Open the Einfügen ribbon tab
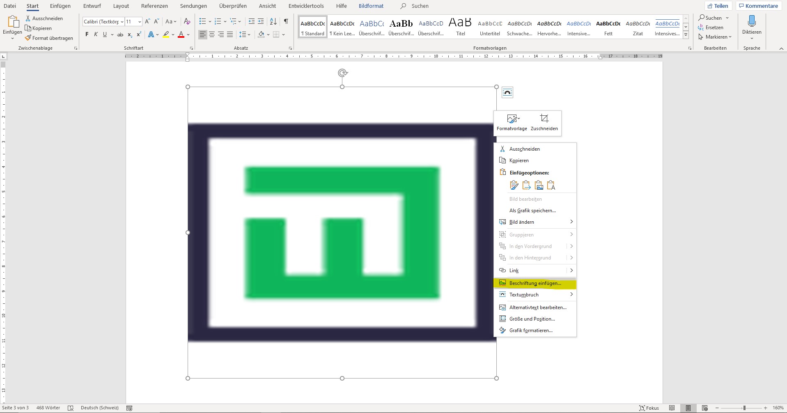This screenshot has height=413, width=787. click(x=60, y=6)
